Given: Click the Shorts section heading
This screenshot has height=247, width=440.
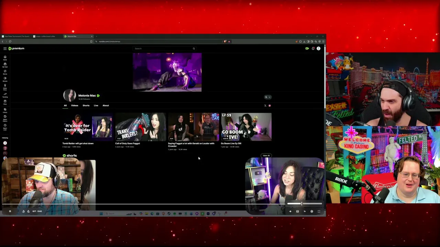Looking at the screenshot, I should click(x=70, y=156).
